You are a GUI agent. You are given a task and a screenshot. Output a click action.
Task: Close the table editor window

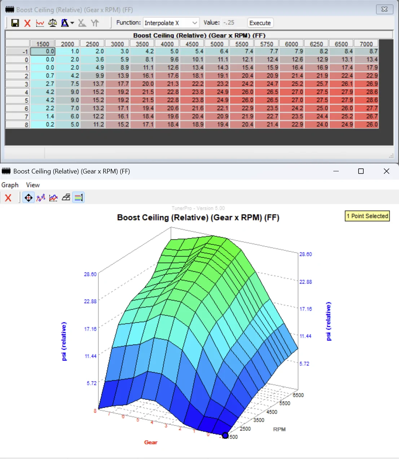pos(385,9)
